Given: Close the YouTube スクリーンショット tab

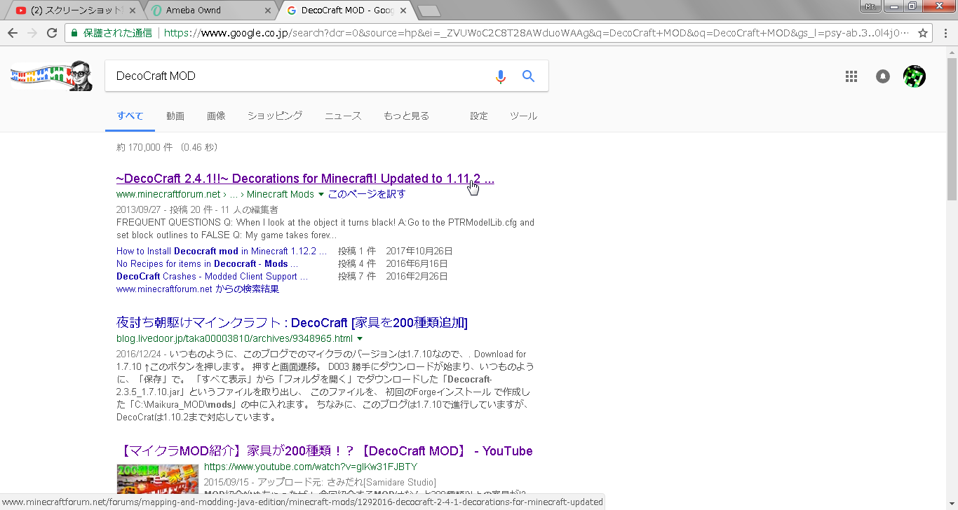Looking at the screenshot, I should pos(133,11).
